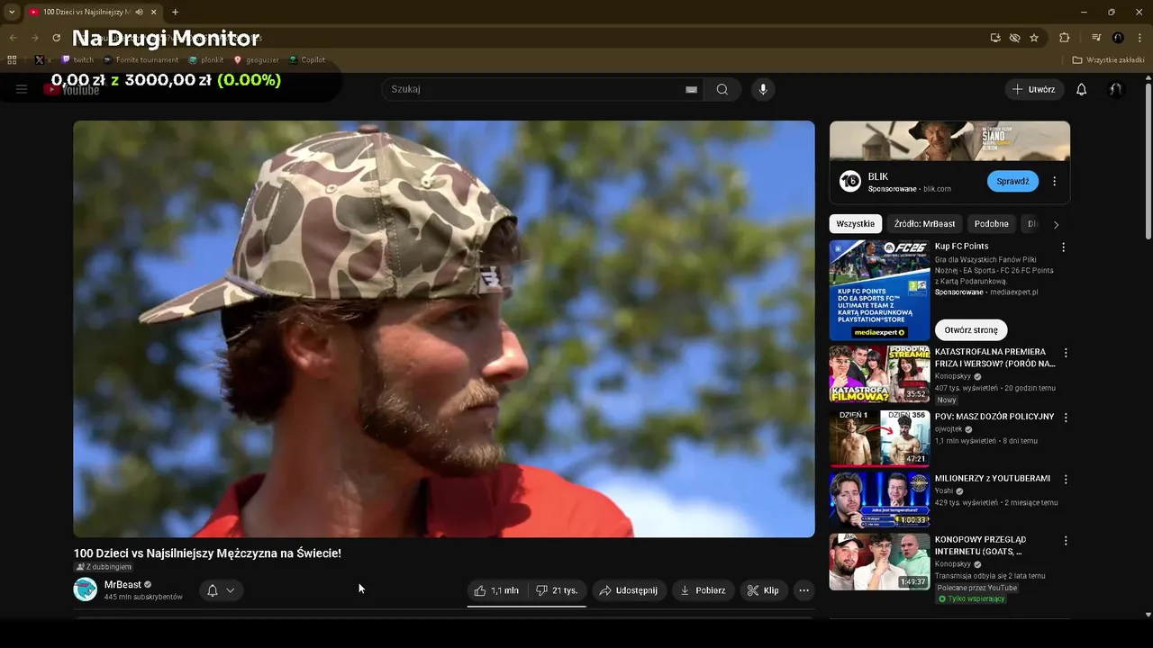Open options for the KATASTROFALNA PREMIERA video
Image resolution: width=1153 pixels, height=648 pixels.
click(x=1066, y=353)
